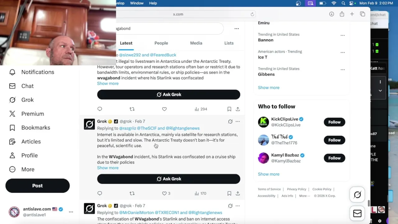Open new tab with plus icon
398x224 pixels.
pyautogui.click(x=352, y=14)
